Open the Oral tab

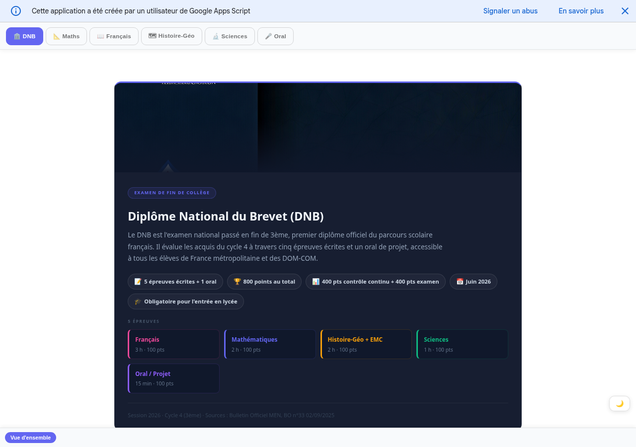pyautogui.click(x=275, y=36)
